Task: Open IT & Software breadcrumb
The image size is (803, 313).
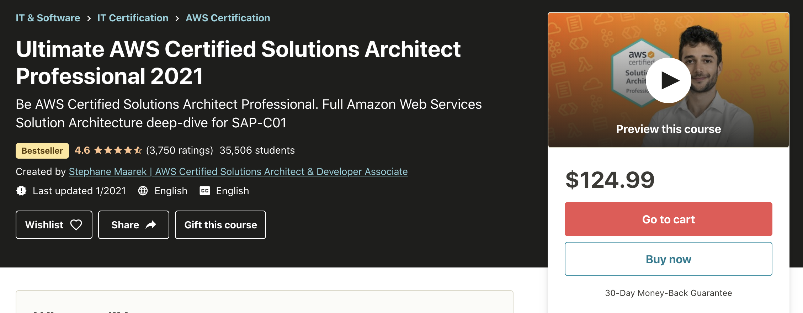Action: 48,18
